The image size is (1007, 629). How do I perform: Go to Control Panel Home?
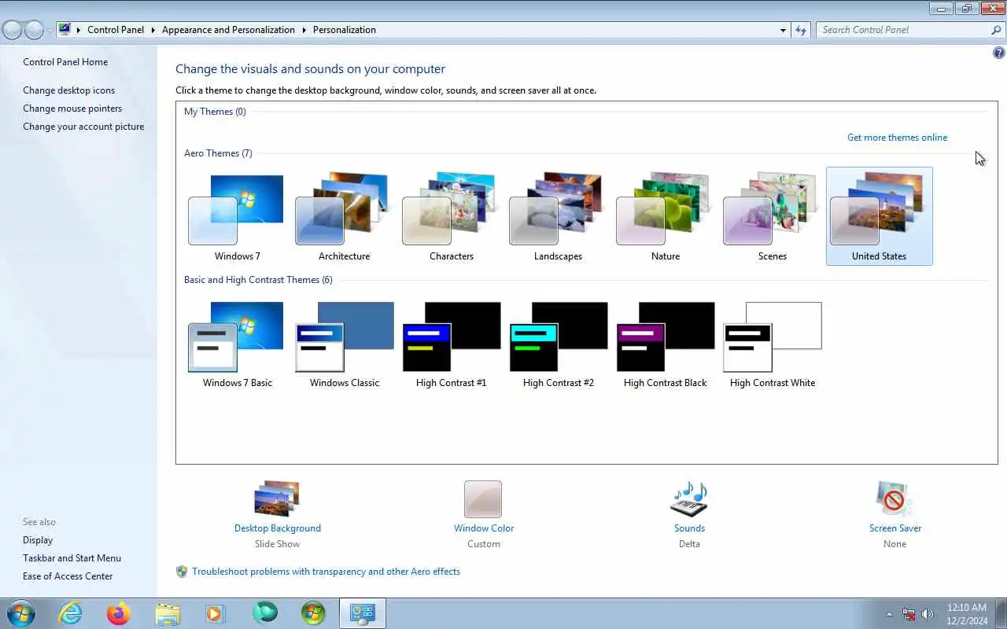65,62
